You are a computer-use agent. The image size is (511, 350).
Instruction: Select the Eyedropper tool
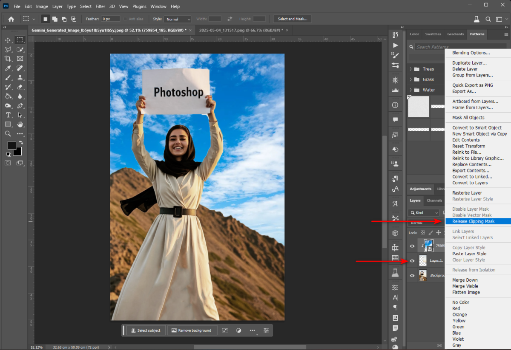click(x=8, y=68)
